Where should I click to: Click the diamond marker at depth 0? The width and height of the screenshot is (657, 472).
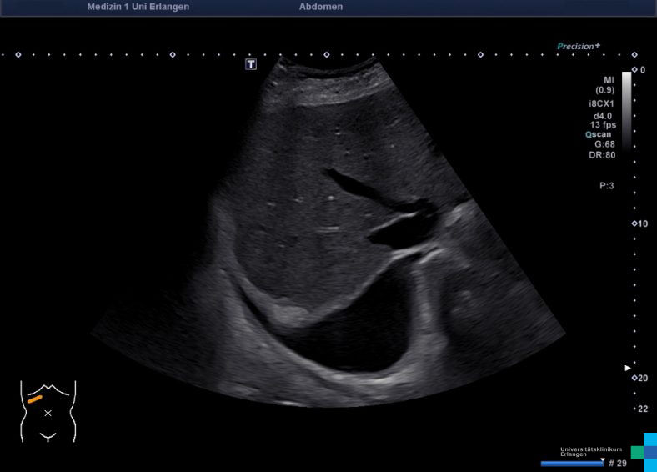(x=634, y=70)
